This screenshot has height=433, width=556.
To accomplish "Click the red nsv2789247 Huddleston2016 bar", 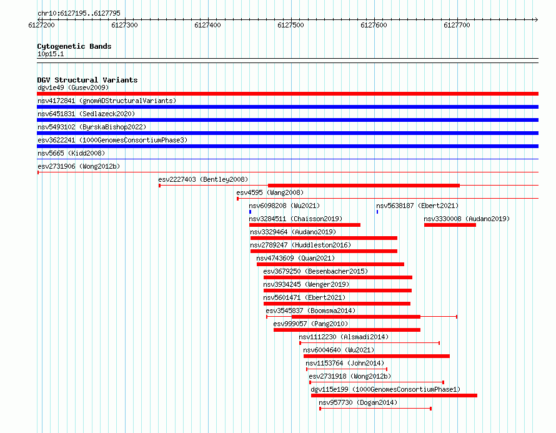I will [x=324, y=251].
